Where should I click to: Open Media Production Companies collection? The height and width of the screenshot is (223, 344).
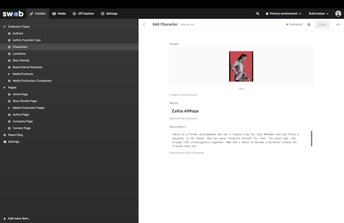point(32,81)
